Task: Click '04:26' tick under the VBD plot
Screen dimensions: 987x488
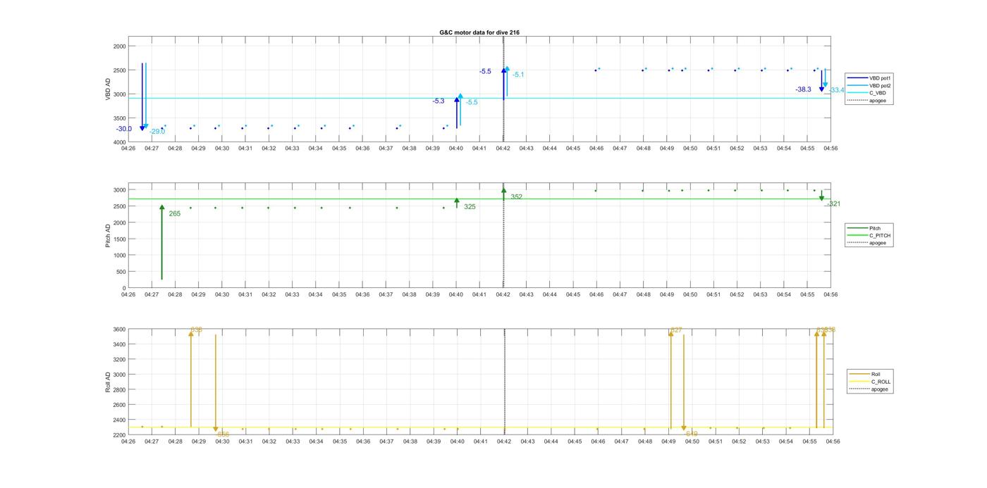Action: 128,149
